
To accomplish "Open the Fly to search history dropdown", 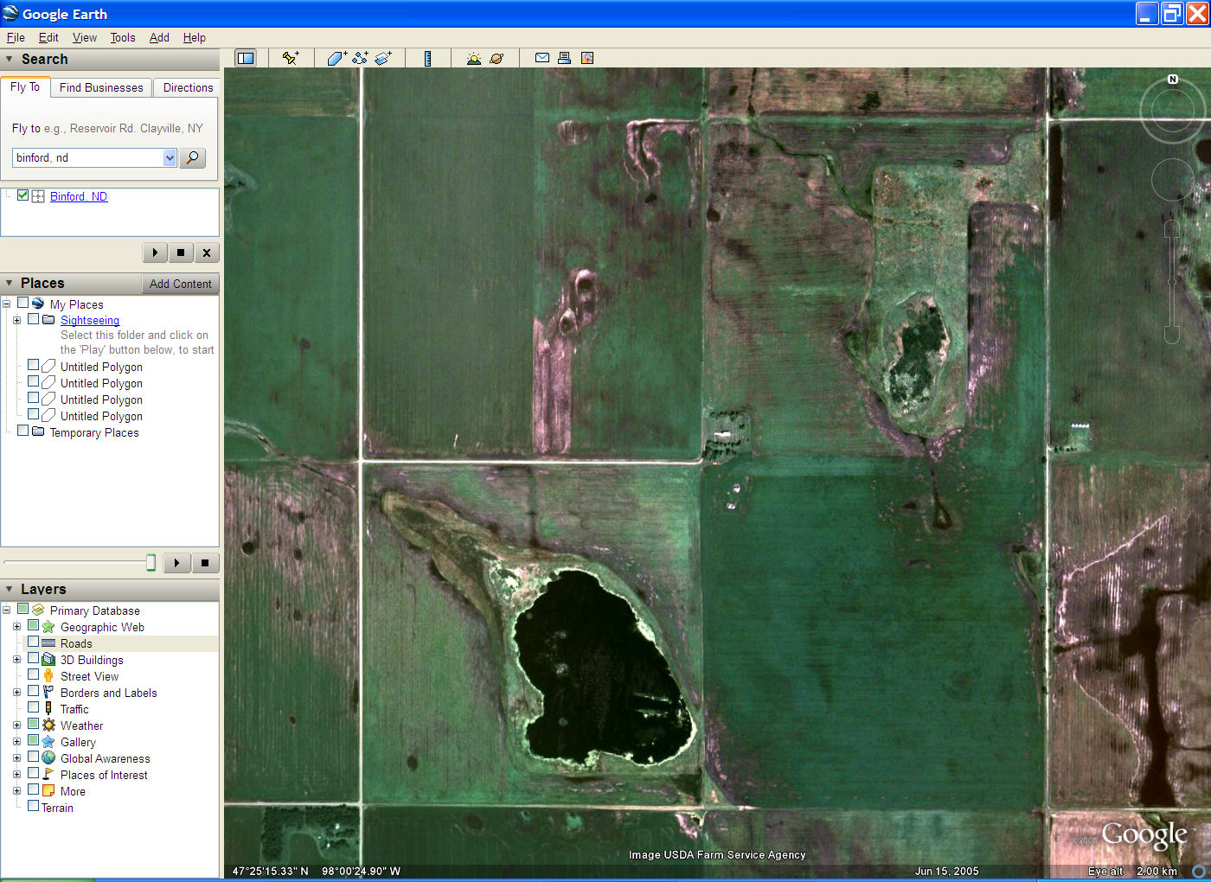I will [170, 157].
